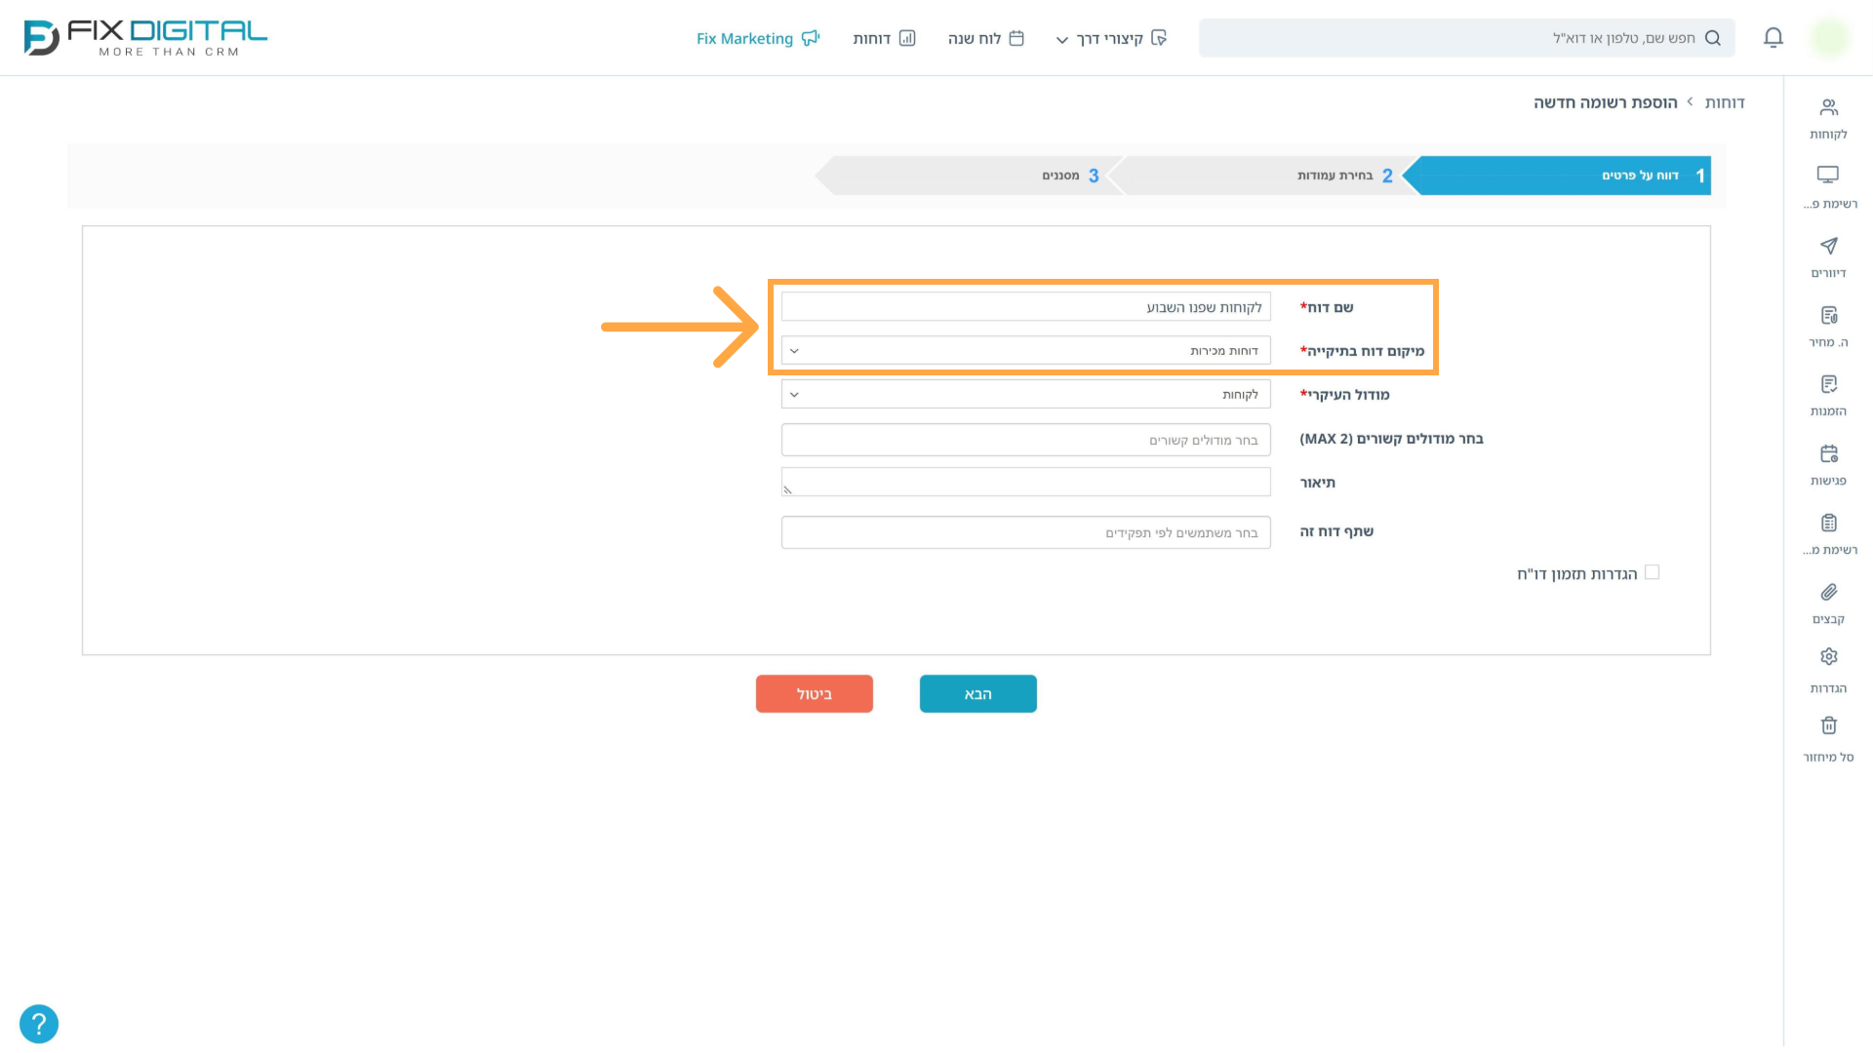This screenshot has height=1053, width=1873.
Task: Expand the קיצורי דרך shortcuts menu
Action: (1111, 38)
